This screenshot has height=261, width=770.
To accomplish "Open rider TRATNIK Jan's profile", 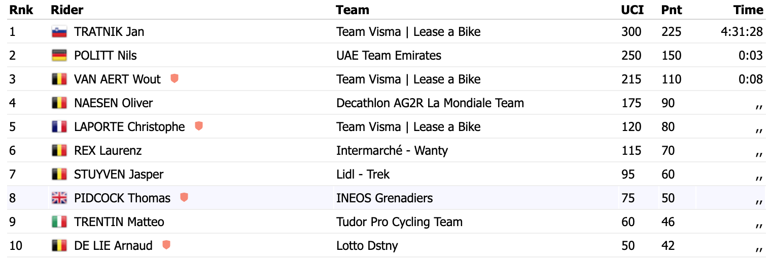I will [x=109, y=32].
